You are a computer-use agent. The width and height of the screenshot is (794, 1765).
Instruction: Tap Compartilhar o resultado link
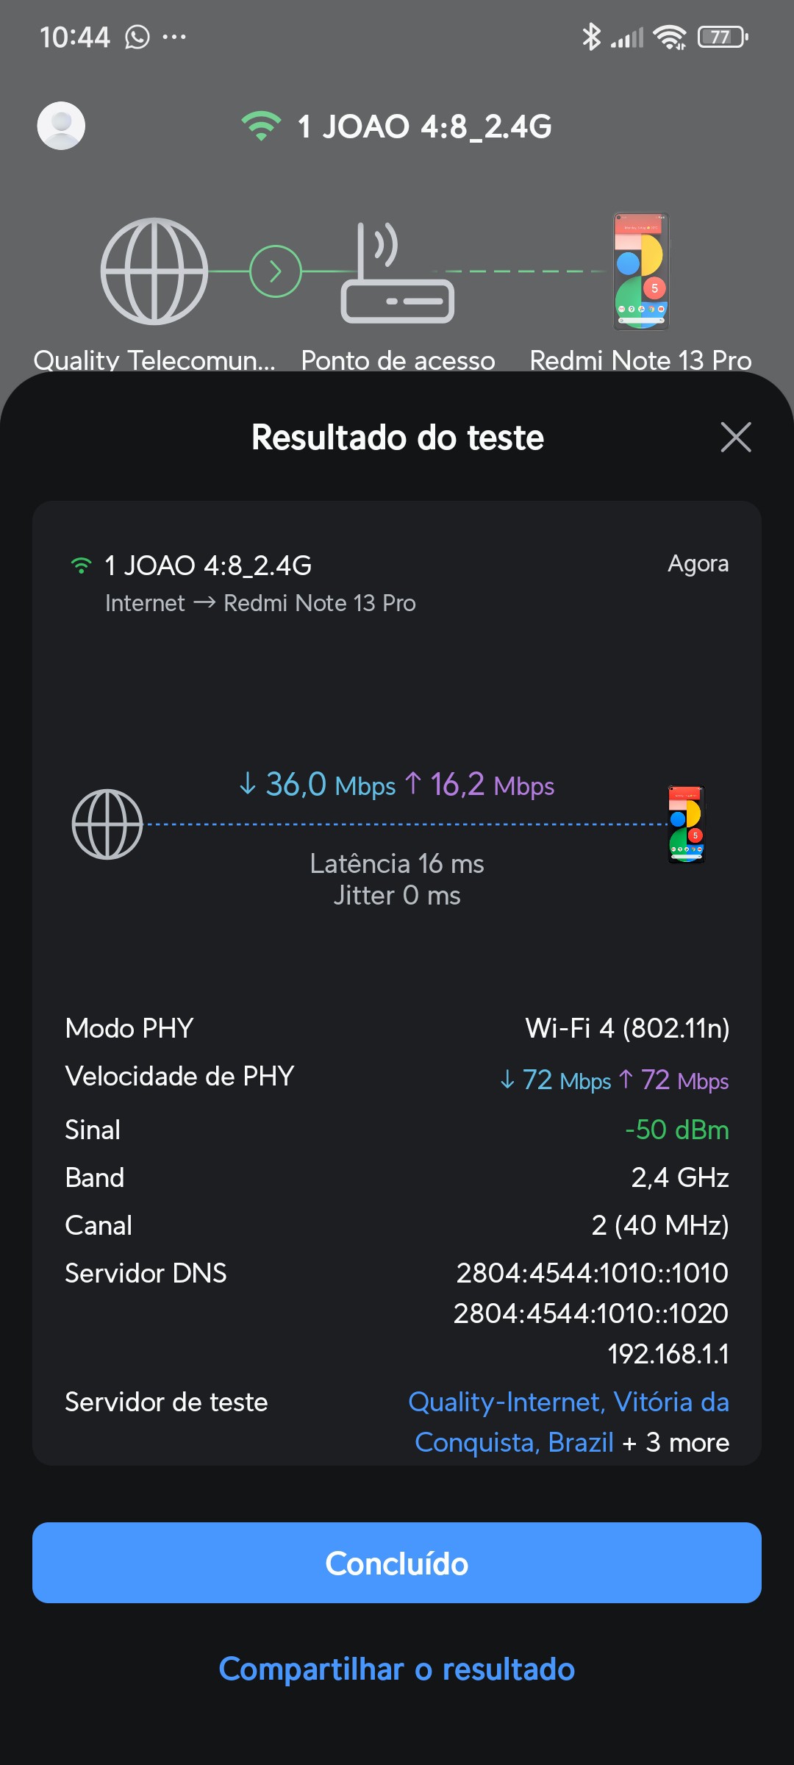coord(397,1669)
